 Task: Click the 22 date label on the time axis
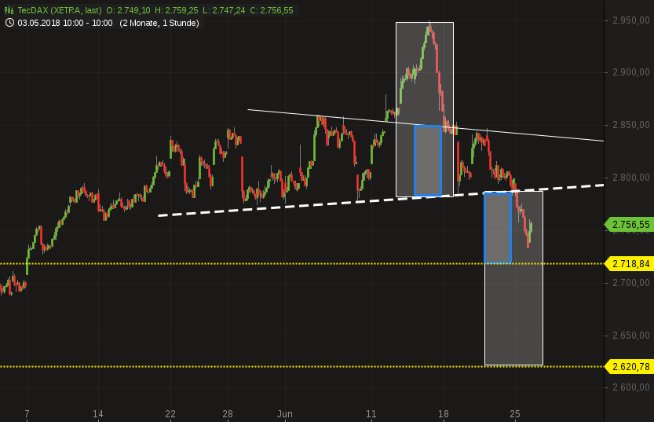pos(170,414)
